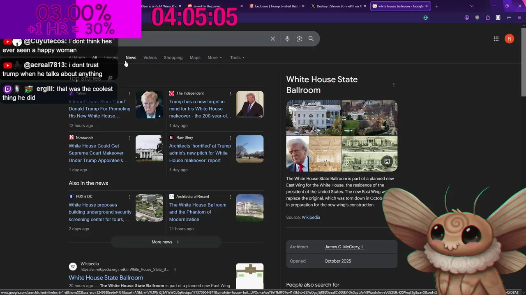Open 'The White House Ballroom and the Phantom' article

[x=198, y=212]
